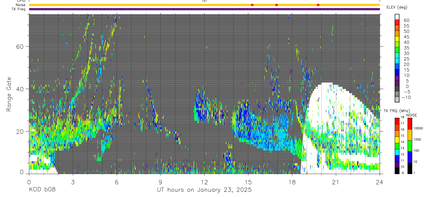Select the orange 1000-10000 NOISE bar segment
This screenshot has height=197, width=427.
[410, 134]
